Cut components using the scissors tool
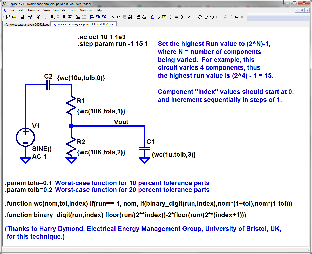This screenshot has width=312, height=254. pyautogui.click(x=113, y=17)
